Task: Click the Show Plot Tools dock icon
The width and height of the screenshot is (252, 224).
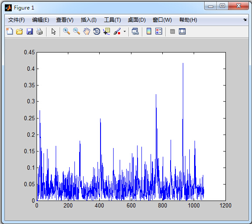Action: pos(182,31)
